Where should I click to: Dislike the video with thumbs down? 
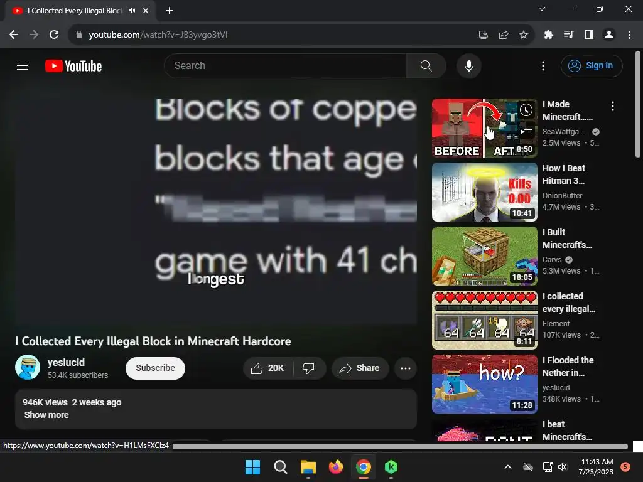tap(310, 368)
